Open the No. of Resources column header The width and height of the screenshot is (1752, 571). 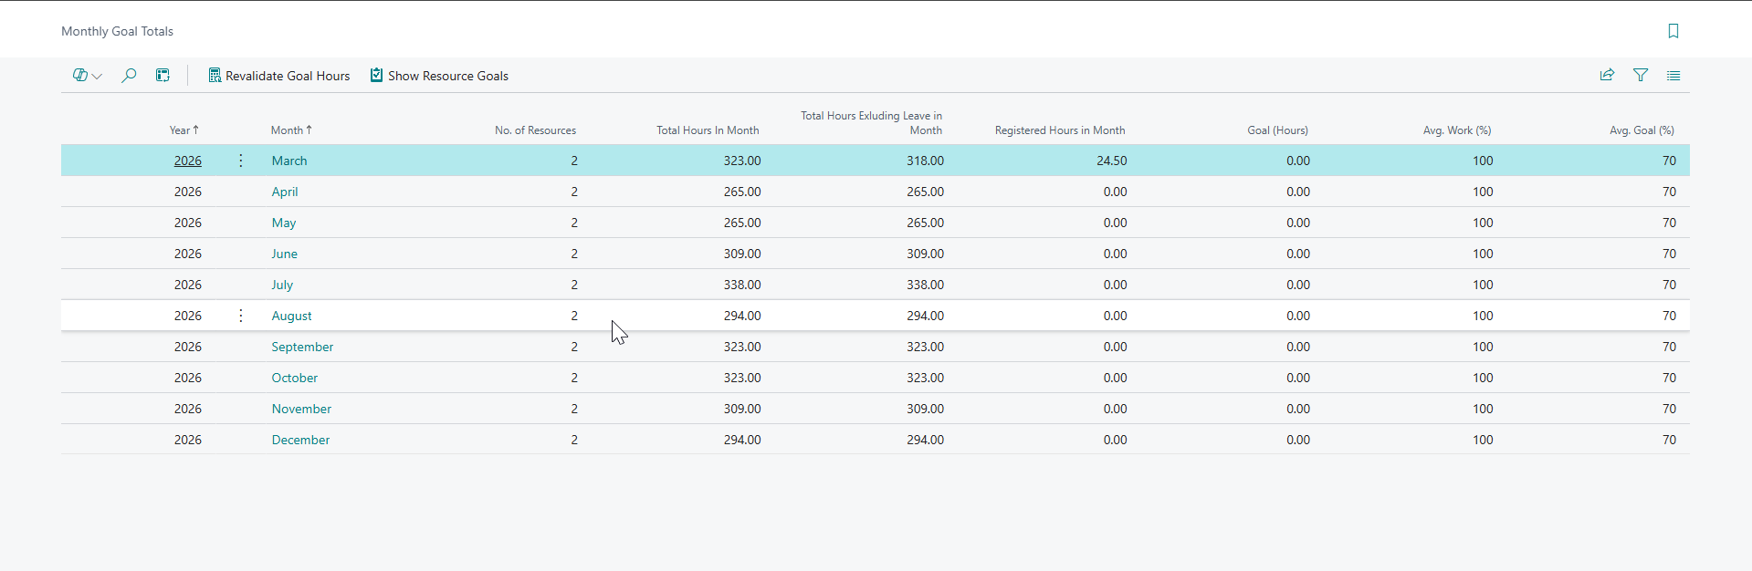(536, 130)
